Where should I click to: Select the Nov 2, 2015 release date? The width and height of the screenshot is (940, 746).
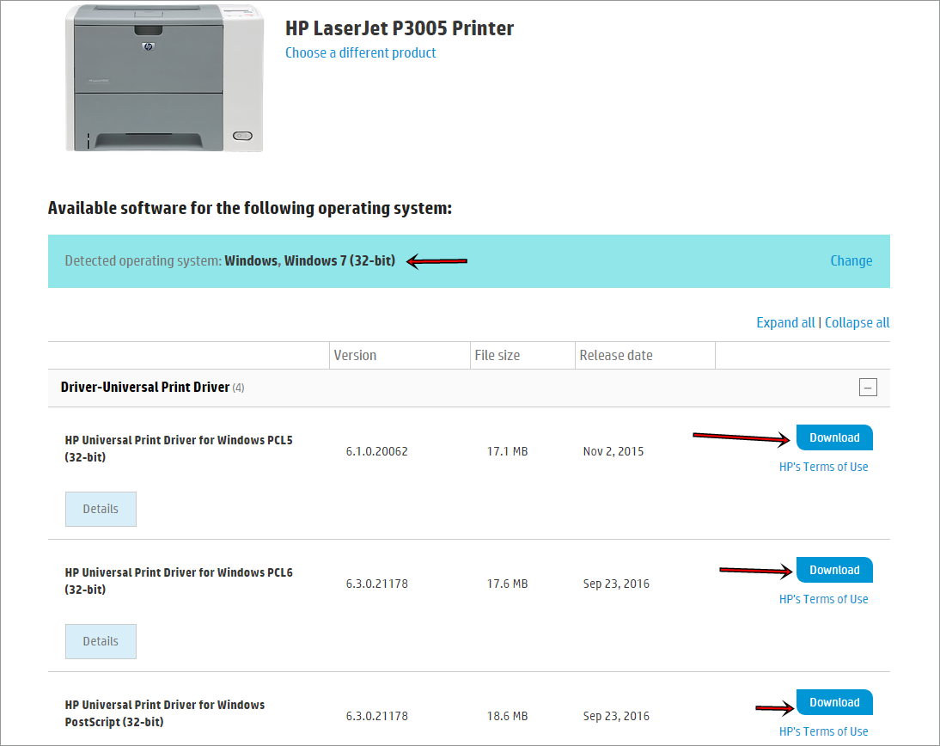coord(613,451)
